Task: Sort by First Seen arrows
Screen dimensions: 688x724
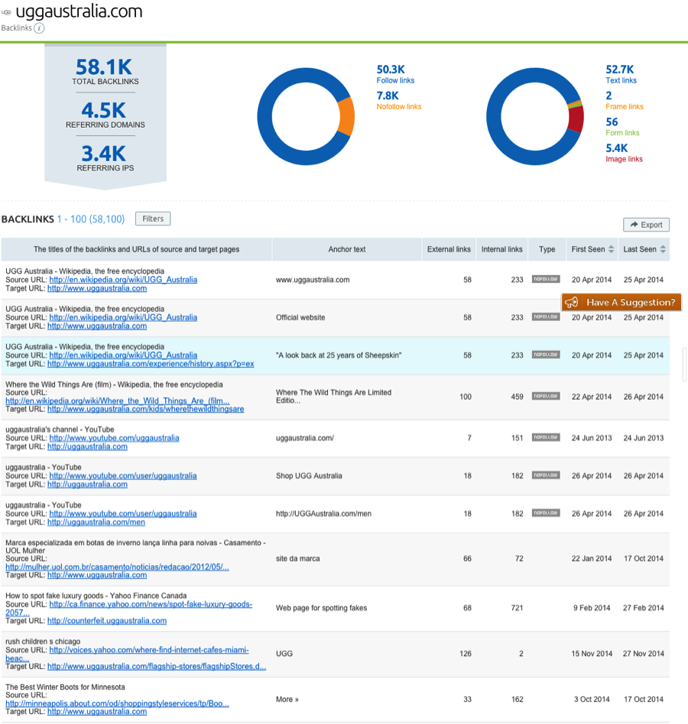Action: pyautogui.click(x=611, y=249)
